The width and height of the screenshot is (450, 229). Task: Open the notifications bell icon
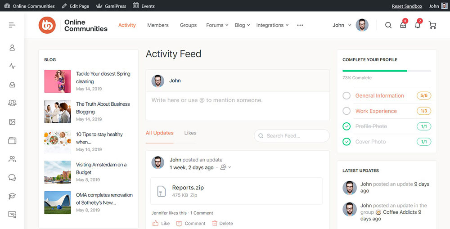[x=418, y=25]
